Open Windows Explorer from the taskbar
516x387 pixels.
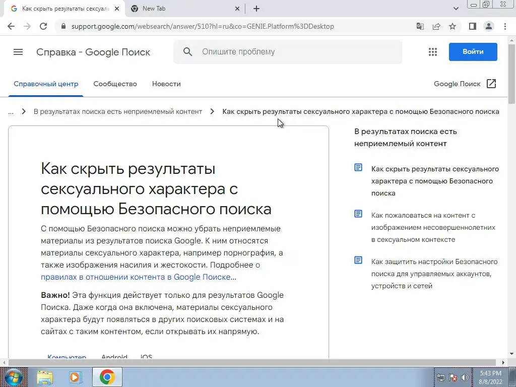click(x=45, y=377)
